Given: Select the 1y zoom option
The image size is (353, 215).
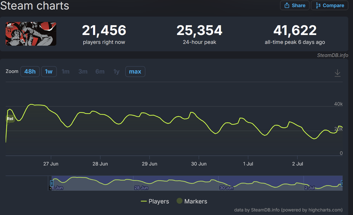Looking at the screenshot, I should [x=116, y=71].
